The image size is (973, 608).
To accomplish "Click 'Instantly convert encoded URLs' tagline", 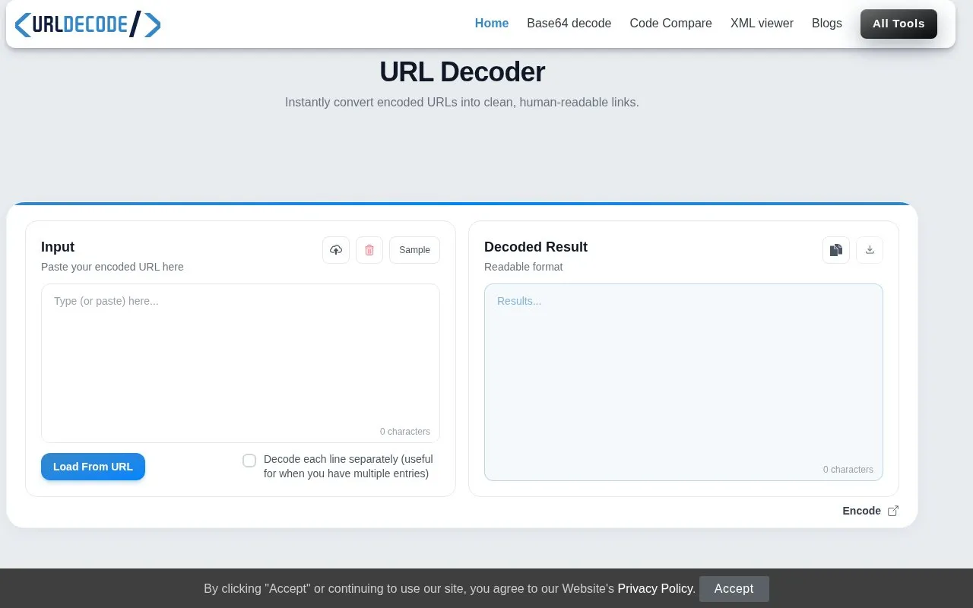I will (462, 102).
